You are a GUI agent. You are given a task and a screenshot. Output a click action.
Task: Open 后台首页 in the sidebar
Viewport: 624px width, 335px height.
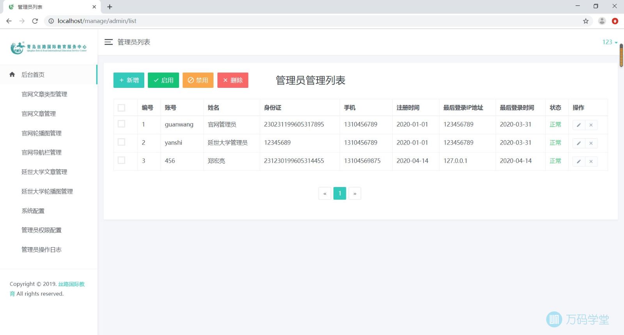(x=48, y=75)
